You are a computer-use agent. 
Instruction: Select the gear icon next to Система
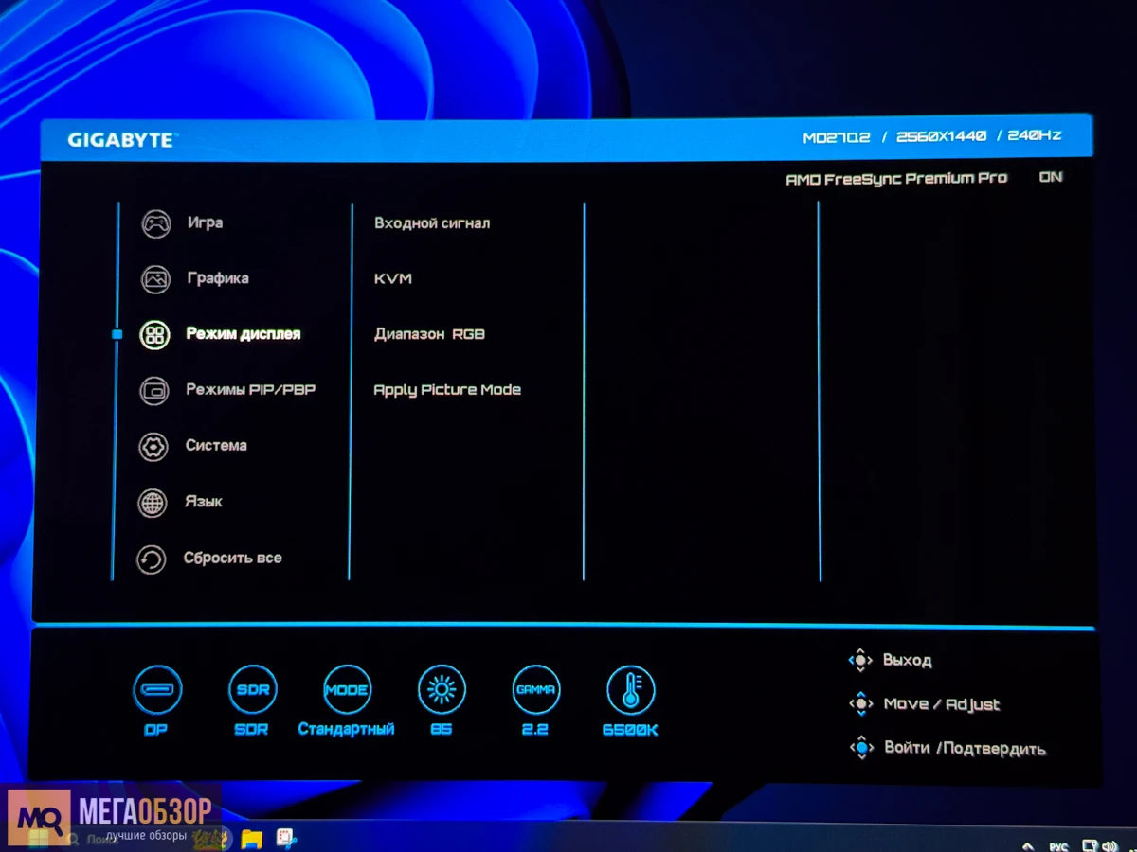pos(153,447)
